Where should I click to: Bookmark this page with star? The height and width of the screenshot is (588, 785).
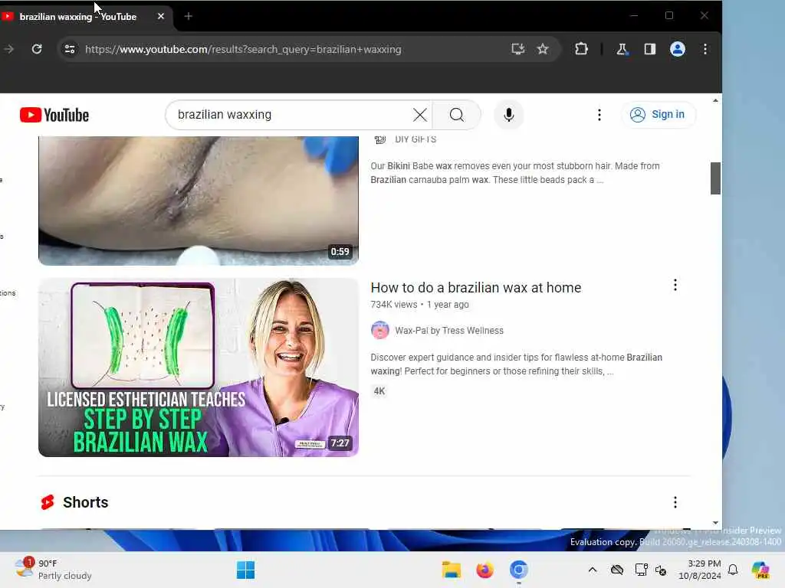[543, 49]
